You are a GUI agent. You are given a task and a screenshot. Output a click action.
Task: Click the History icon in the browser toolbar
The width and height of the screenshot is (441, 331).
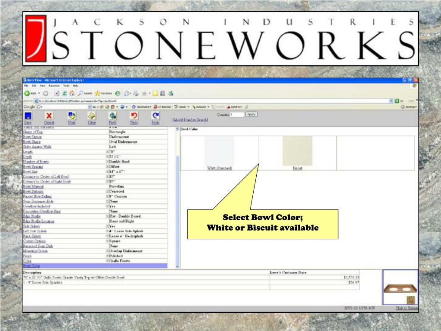coord(118,93)
